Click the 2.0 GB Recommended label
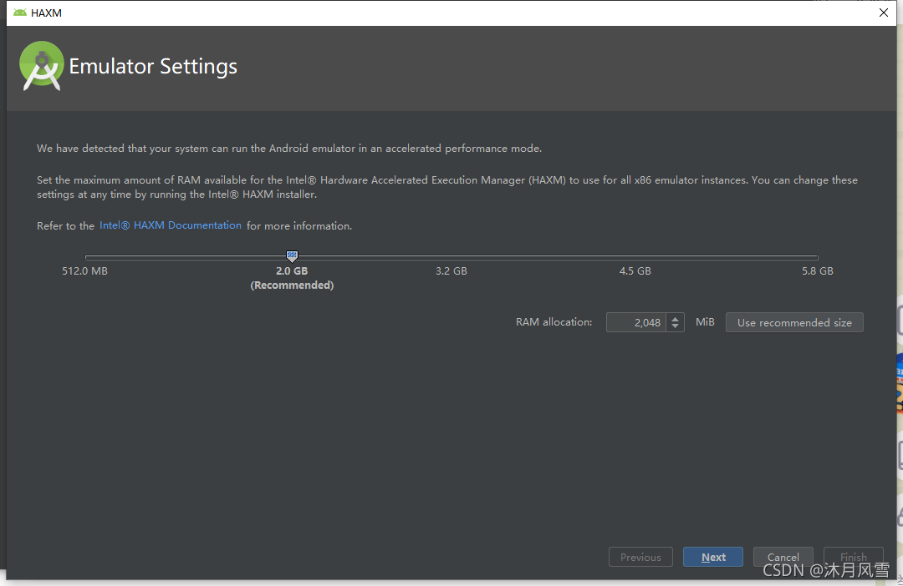Image resolution: width=903 pixels, height=586 pixels. (x=292, y=278)
